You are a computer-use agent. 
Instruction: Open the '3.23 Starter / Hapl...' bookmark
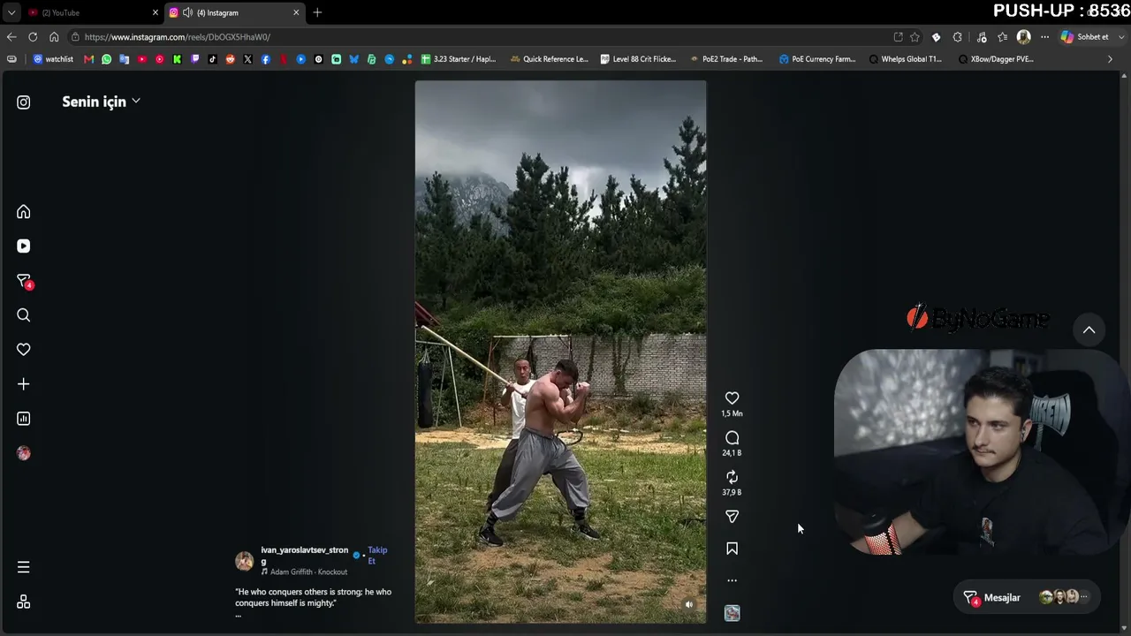[x=459, y=59]
